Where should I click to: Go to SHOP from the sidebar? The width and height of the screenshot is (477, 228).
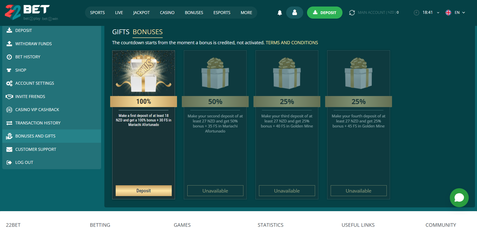[52, 70]
